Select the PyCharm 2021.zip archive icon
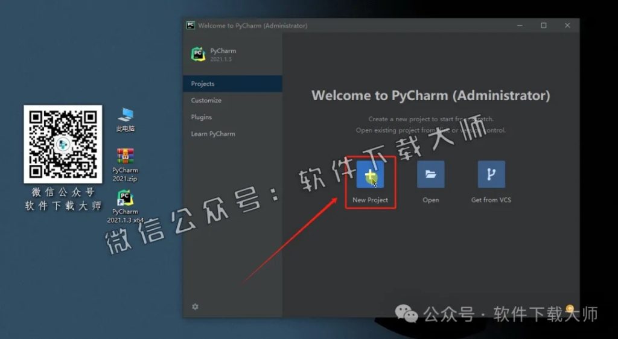618x339 pixels. tap(125, 165)
